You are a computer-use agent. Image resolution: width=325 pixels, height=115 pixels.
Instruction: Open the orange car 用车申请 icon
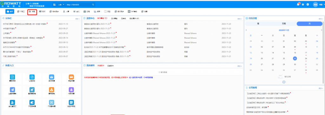click(71, 77)
